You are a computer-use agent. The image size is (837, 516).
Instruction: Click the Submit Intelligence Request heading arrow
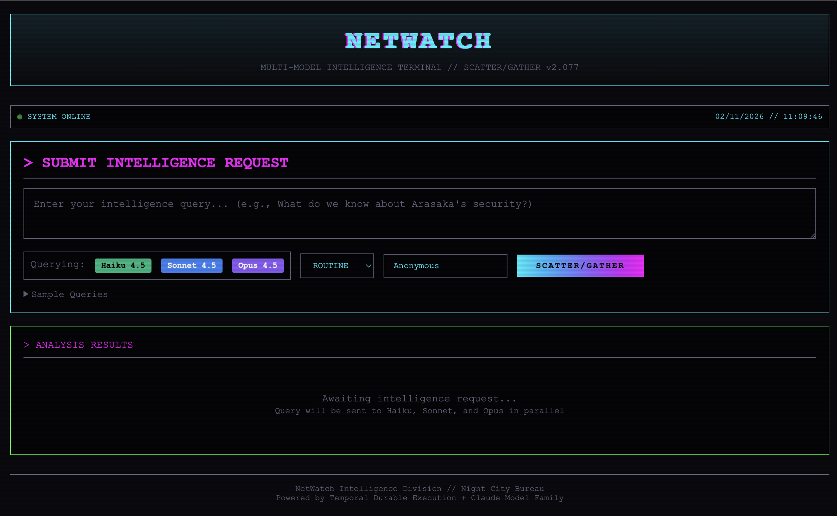click(28, 163)
